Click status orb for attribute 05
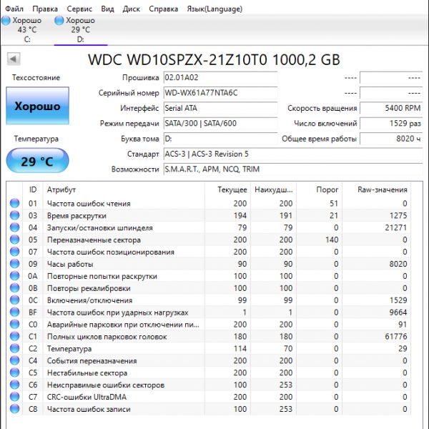This screenshot has height=429, width=429. [x=14, y=240]
